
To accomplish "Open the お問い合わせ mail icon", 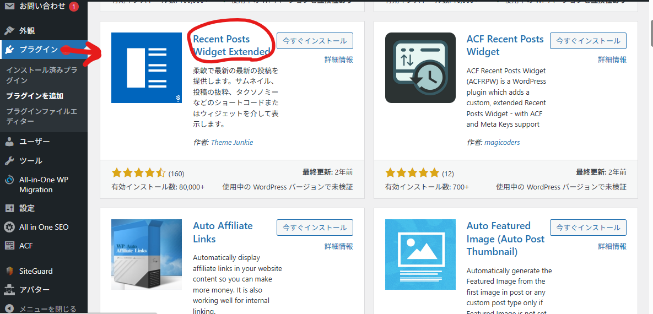I will coord(9,6).
